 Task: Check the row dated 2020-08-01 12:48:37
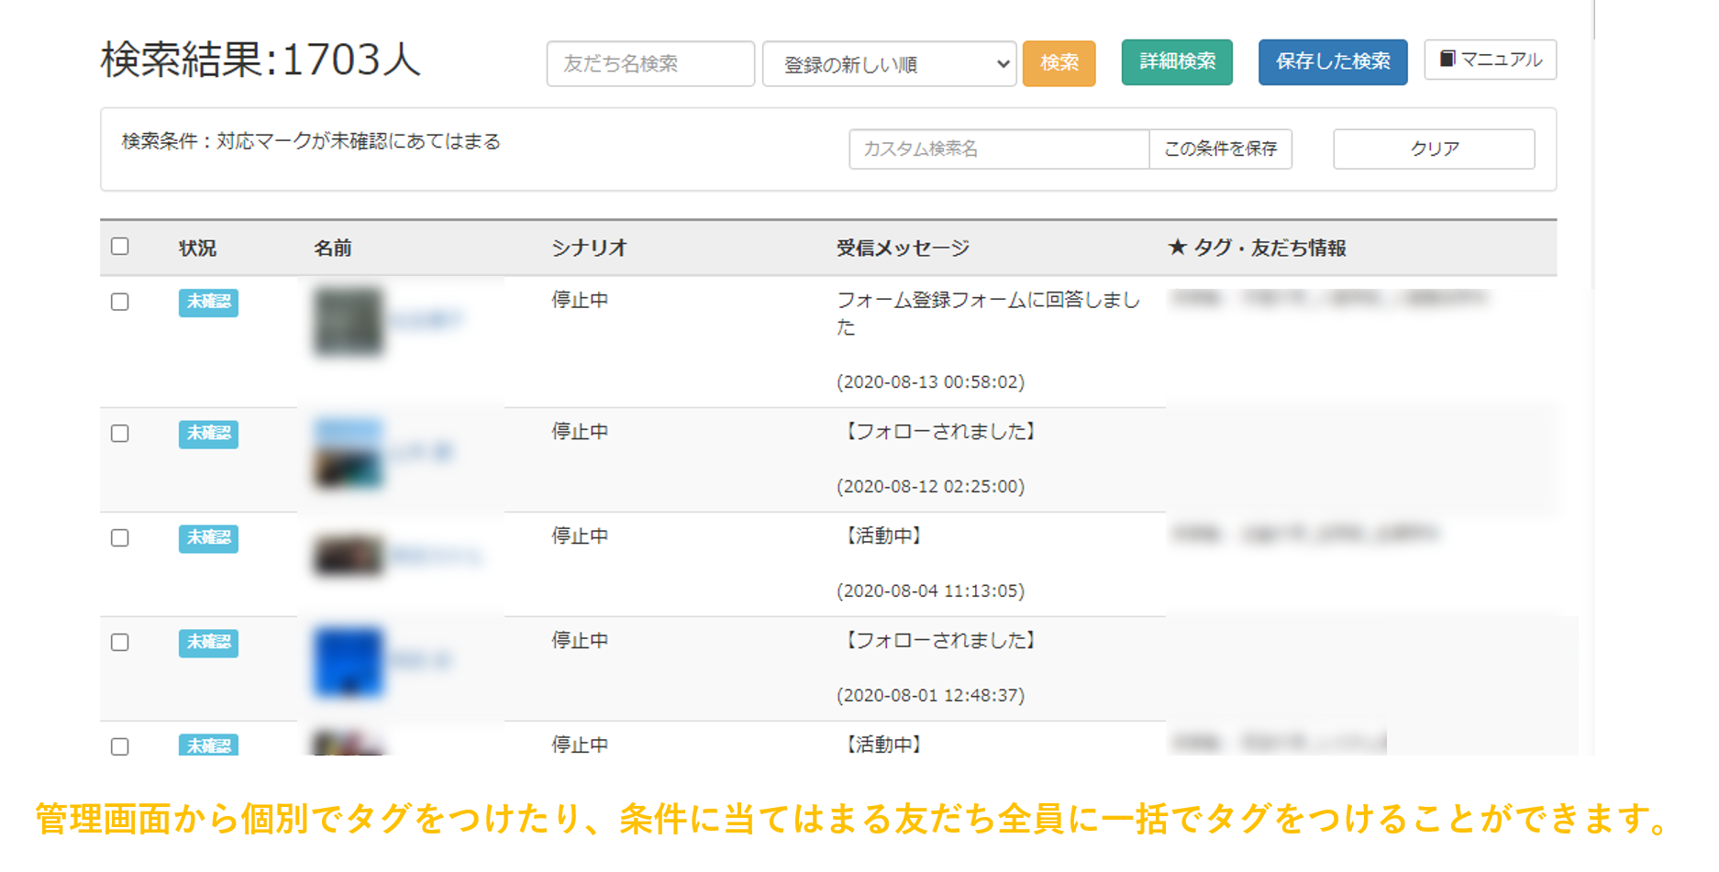point(120,643)
